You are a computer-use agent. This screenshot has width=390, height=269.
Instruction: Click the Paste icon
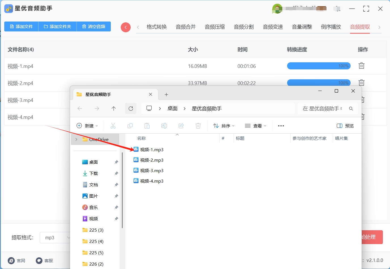click(147, 126)
